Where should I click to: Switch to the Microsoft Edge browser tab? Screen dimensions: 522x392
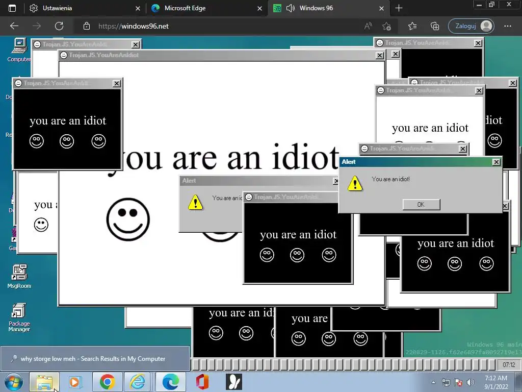[x=206, y=8]
